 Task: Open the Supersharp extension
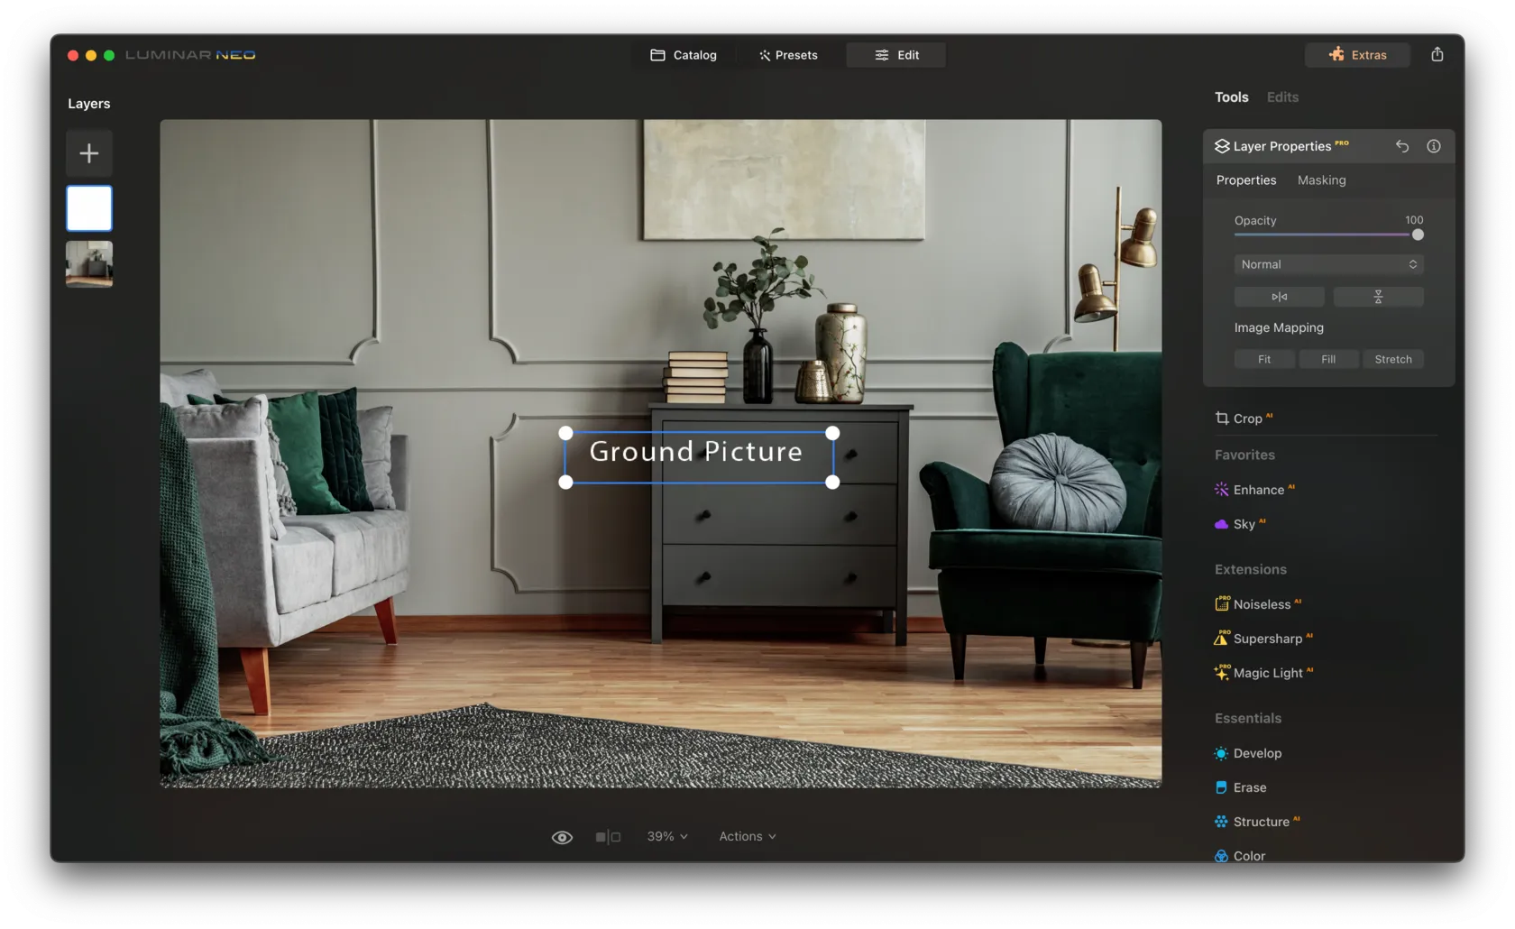1267,639
